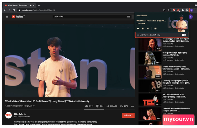The height and width of the screenshot is (128, 197).
Task: Open the Chrome profile avatar in toolbar
Action: (x=192, y=10)
